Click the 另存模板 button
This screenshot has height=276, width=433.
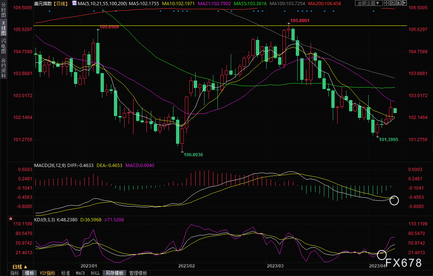tap(114, 273)
